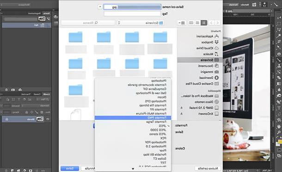Screen dimensions: 282x172
Task: Select the Hand tool
Action: click(x=279, y=127)
